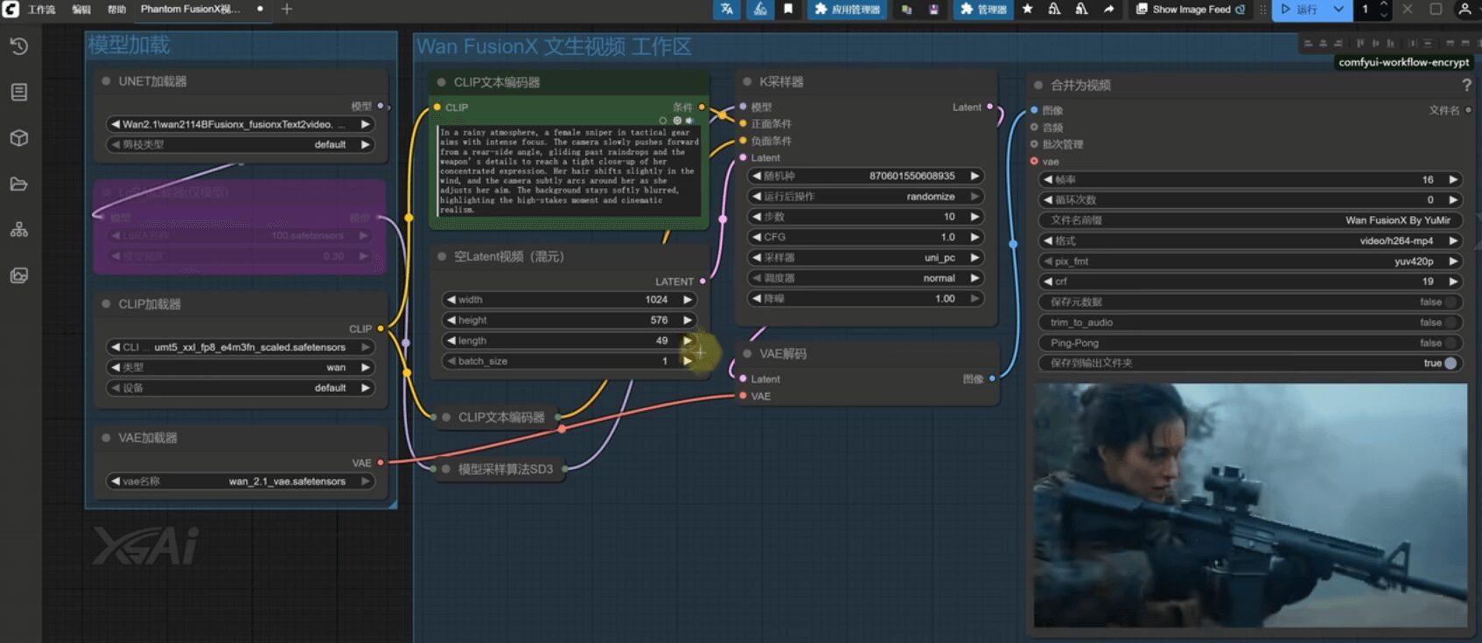The image size is (1482, 643).
Task: Click the bookmark icon in top toolbar
Action: (x=788, y=9)
